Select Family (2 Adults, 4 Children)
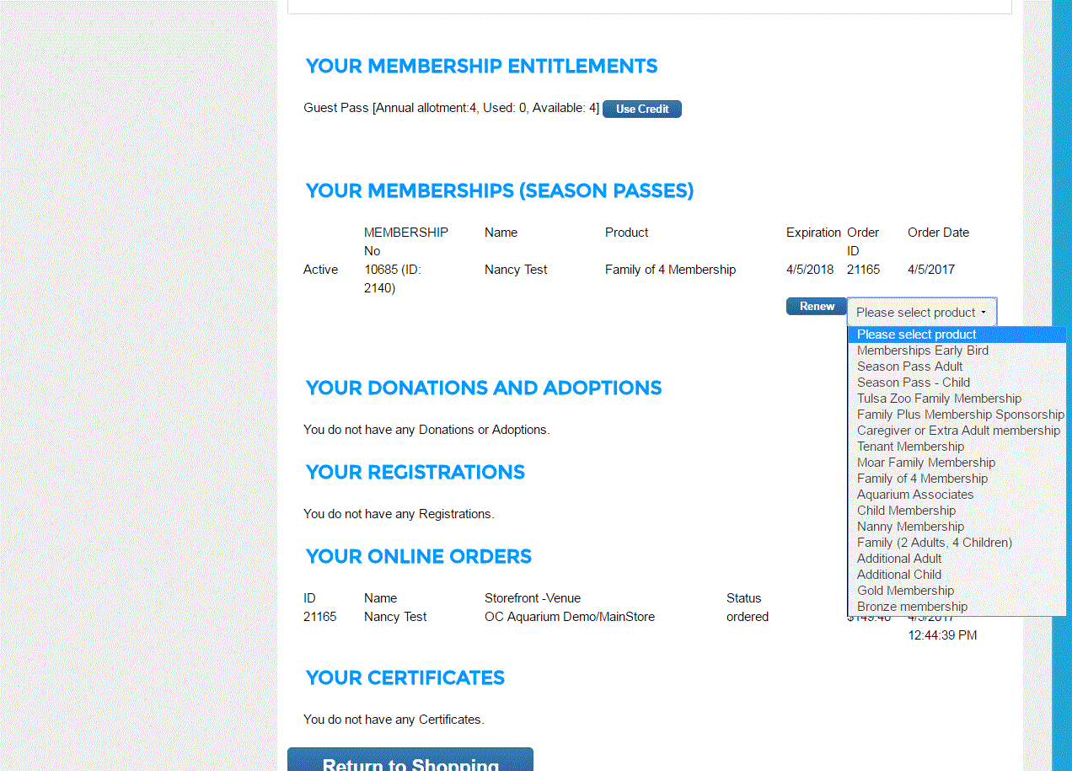 click(934, 543)
